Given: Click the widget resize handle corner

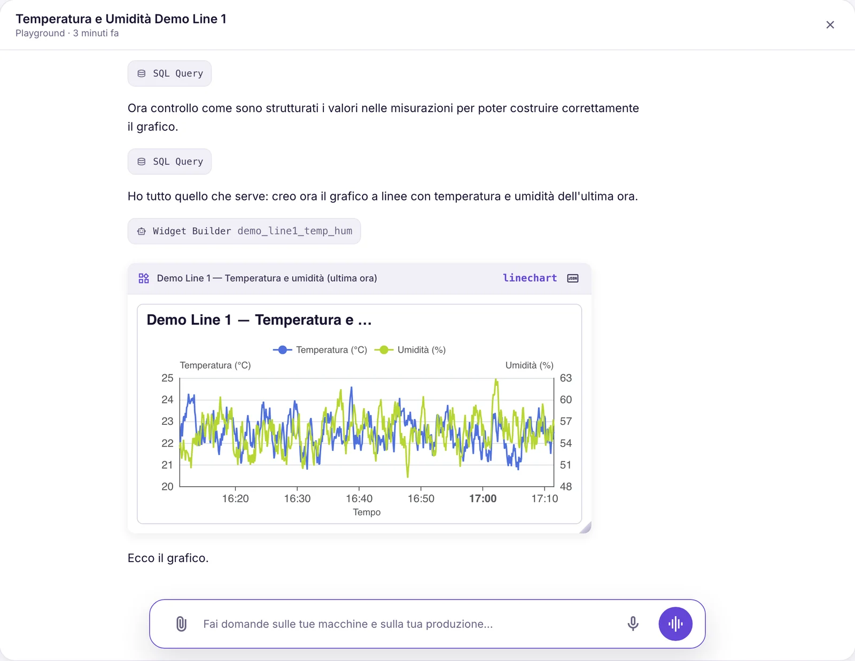Looking at the screenshot, I should click(x=586, y=528).
